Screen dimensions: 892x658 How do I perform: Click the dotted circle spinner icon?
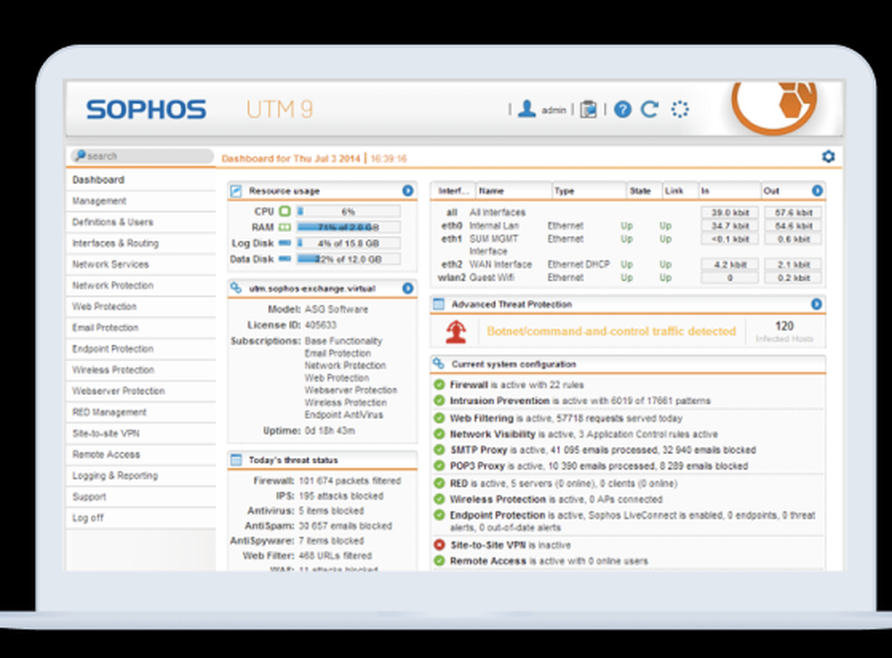[679, 109]
